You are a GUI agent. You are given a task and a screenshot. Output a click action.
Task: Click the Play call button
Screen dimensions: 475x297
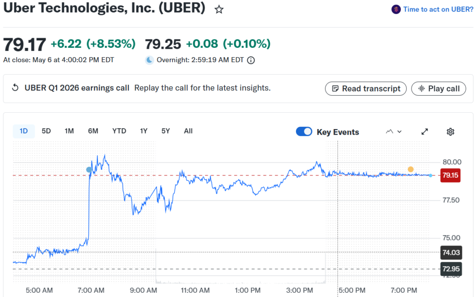(438, 89)
